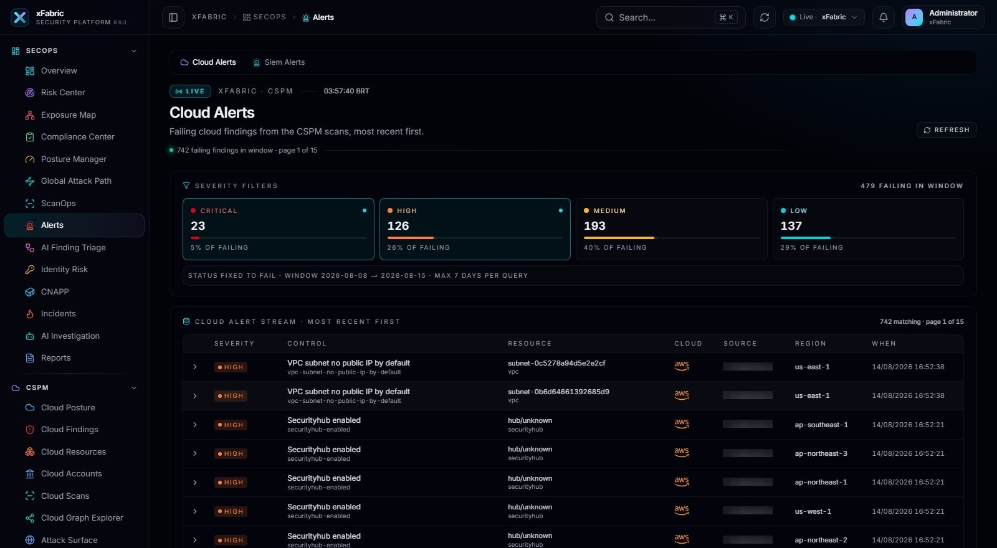
Task: Open the CNAPP cube icon
Action: (29, 292)
